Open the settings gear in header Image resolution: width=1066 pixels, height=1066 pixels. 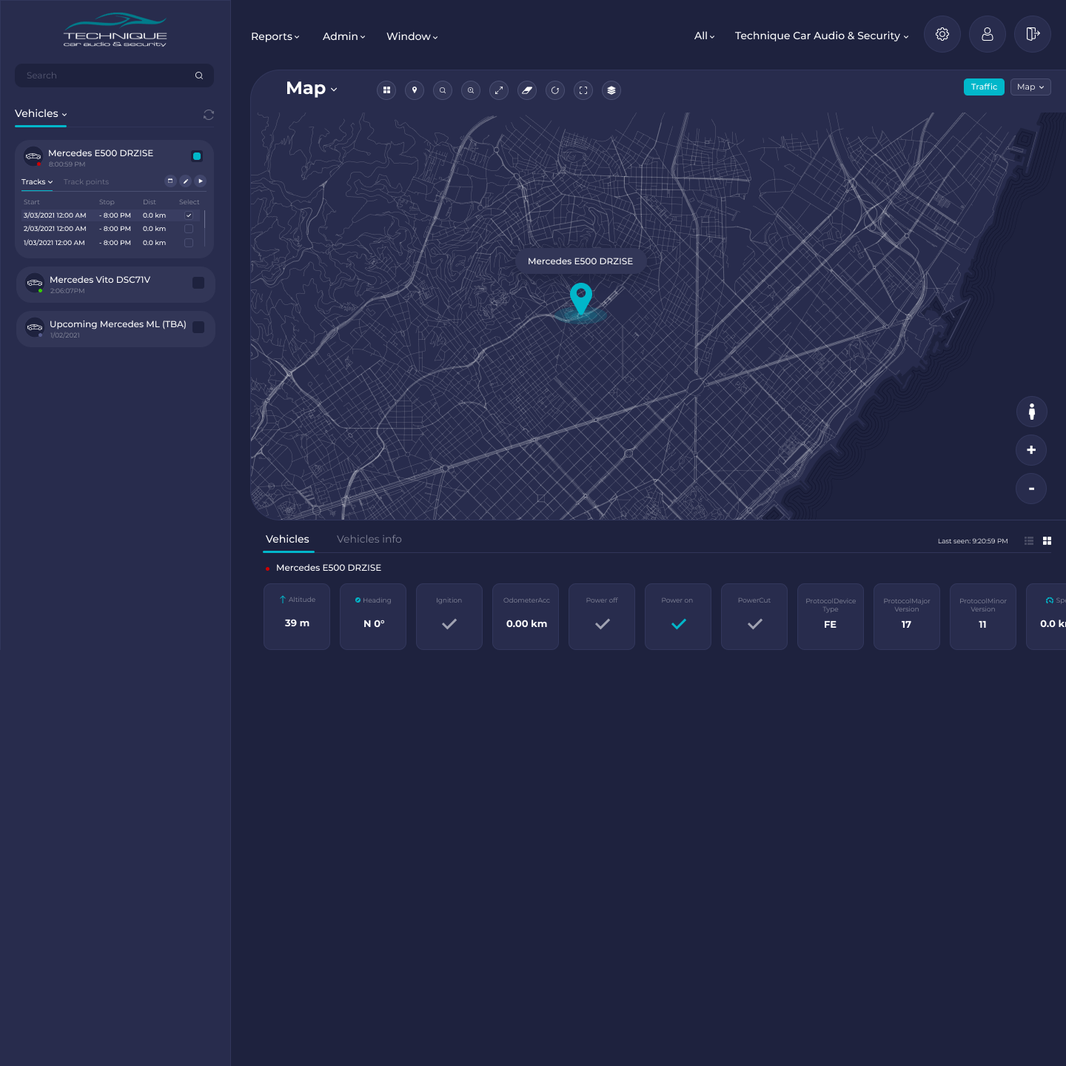pos(942,35)
